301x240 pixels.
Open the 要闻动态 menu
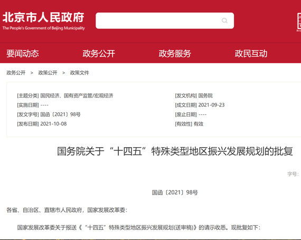point(23,53)
